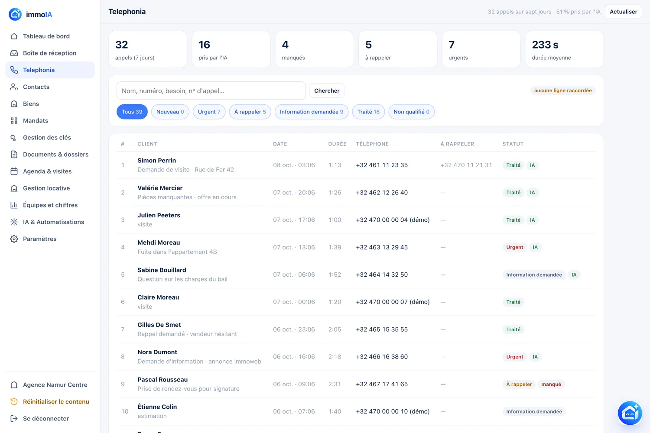Click Étienne Colin's Information demandée badge
Screen dimensions: 650x433
tap(534, 412)
